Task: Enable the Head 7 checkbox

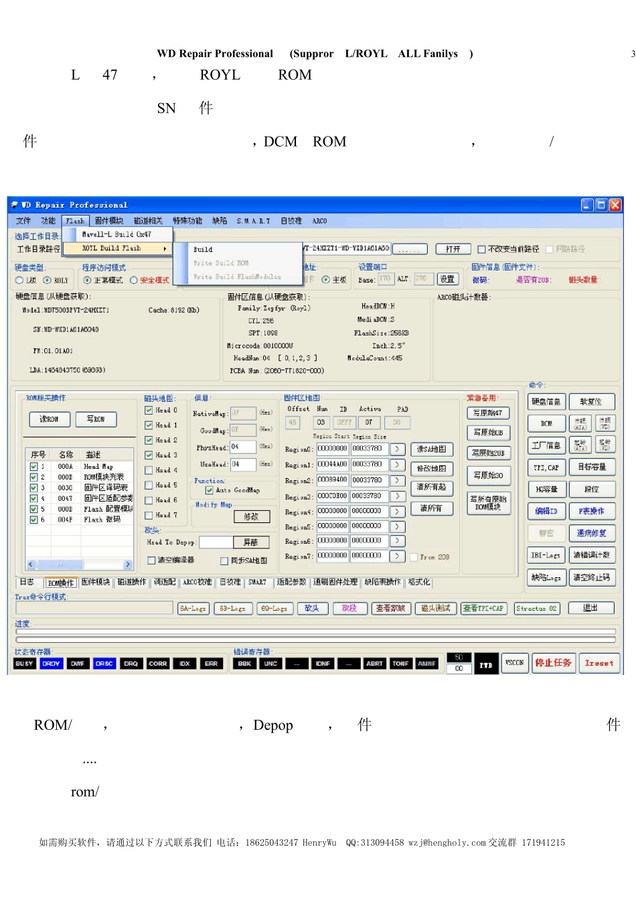Action: 149,515
